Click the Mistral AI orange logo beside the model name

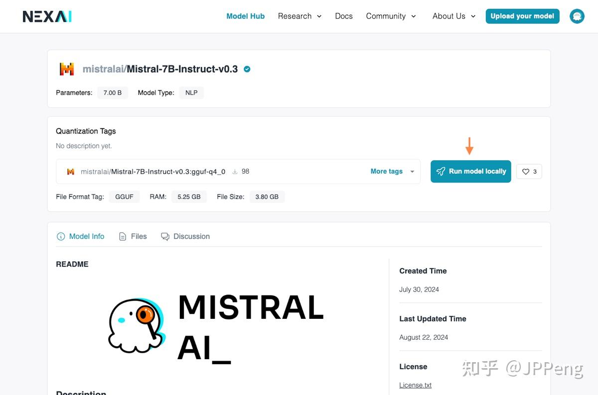pyautogui.click(x=67, y=69)
